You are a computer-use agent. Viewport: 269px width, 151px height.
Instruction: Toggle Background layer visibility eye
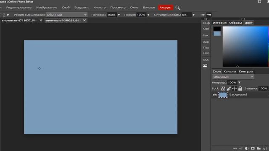[215, 95]
